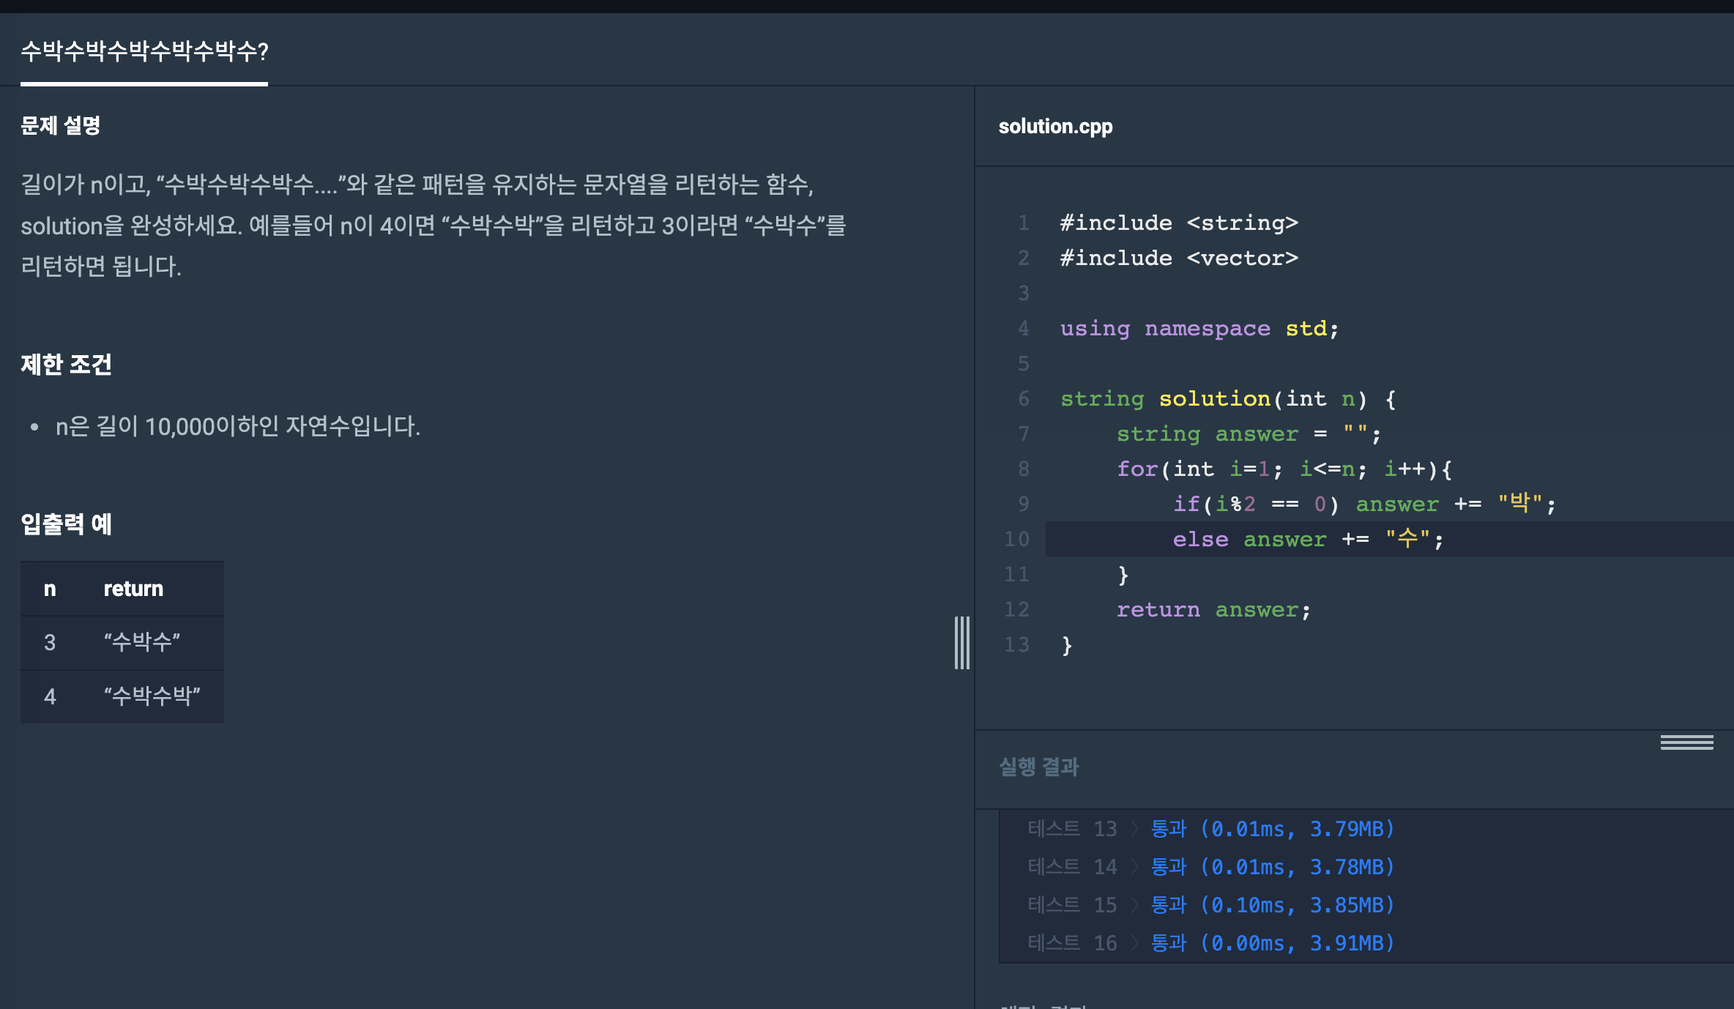
Task: Click the 실행 결과 panel header
Action: (1038, 767)
